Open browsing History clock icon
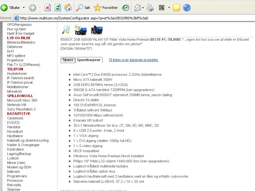Viewport: 255px width, 191px height. click(126, 8)
